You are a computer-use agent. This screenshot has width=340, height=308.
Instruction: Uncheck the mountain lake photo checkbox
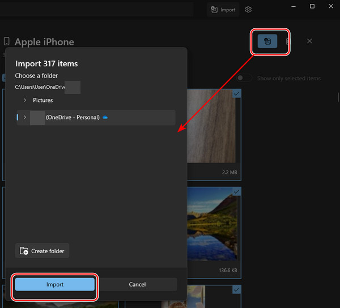pyautogui.click(x=236, y=192)
